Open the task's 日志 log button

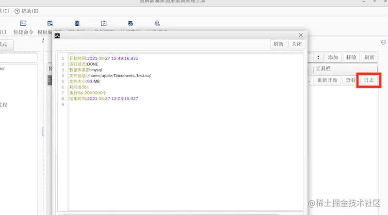[x=369, y=80]
